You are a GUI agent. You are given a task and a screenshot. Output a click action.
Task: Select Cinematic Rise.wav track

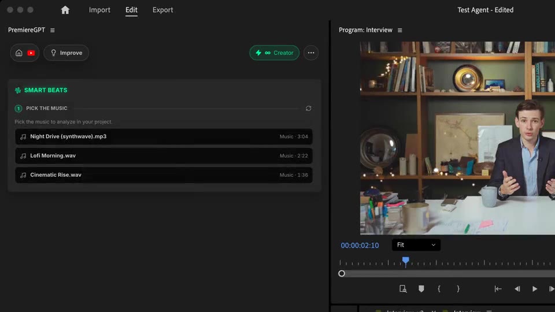tap(164, 174)
